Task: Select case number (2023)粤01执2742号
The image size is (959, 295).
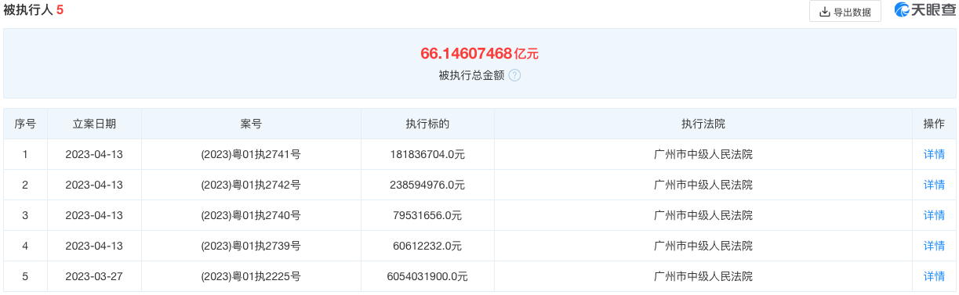Action: tap(251, 185)
